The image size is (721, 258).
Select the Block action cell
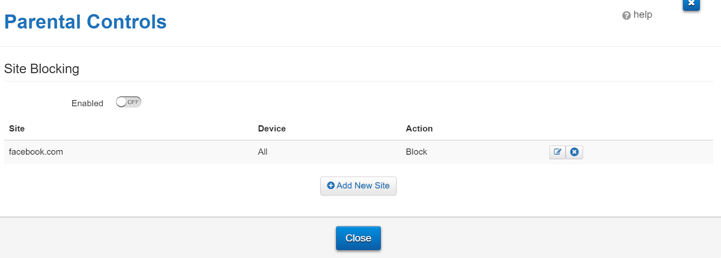point(416,152)
